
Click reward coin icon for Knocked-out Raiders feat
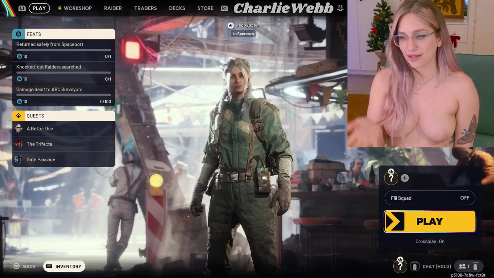pos(19,79)
